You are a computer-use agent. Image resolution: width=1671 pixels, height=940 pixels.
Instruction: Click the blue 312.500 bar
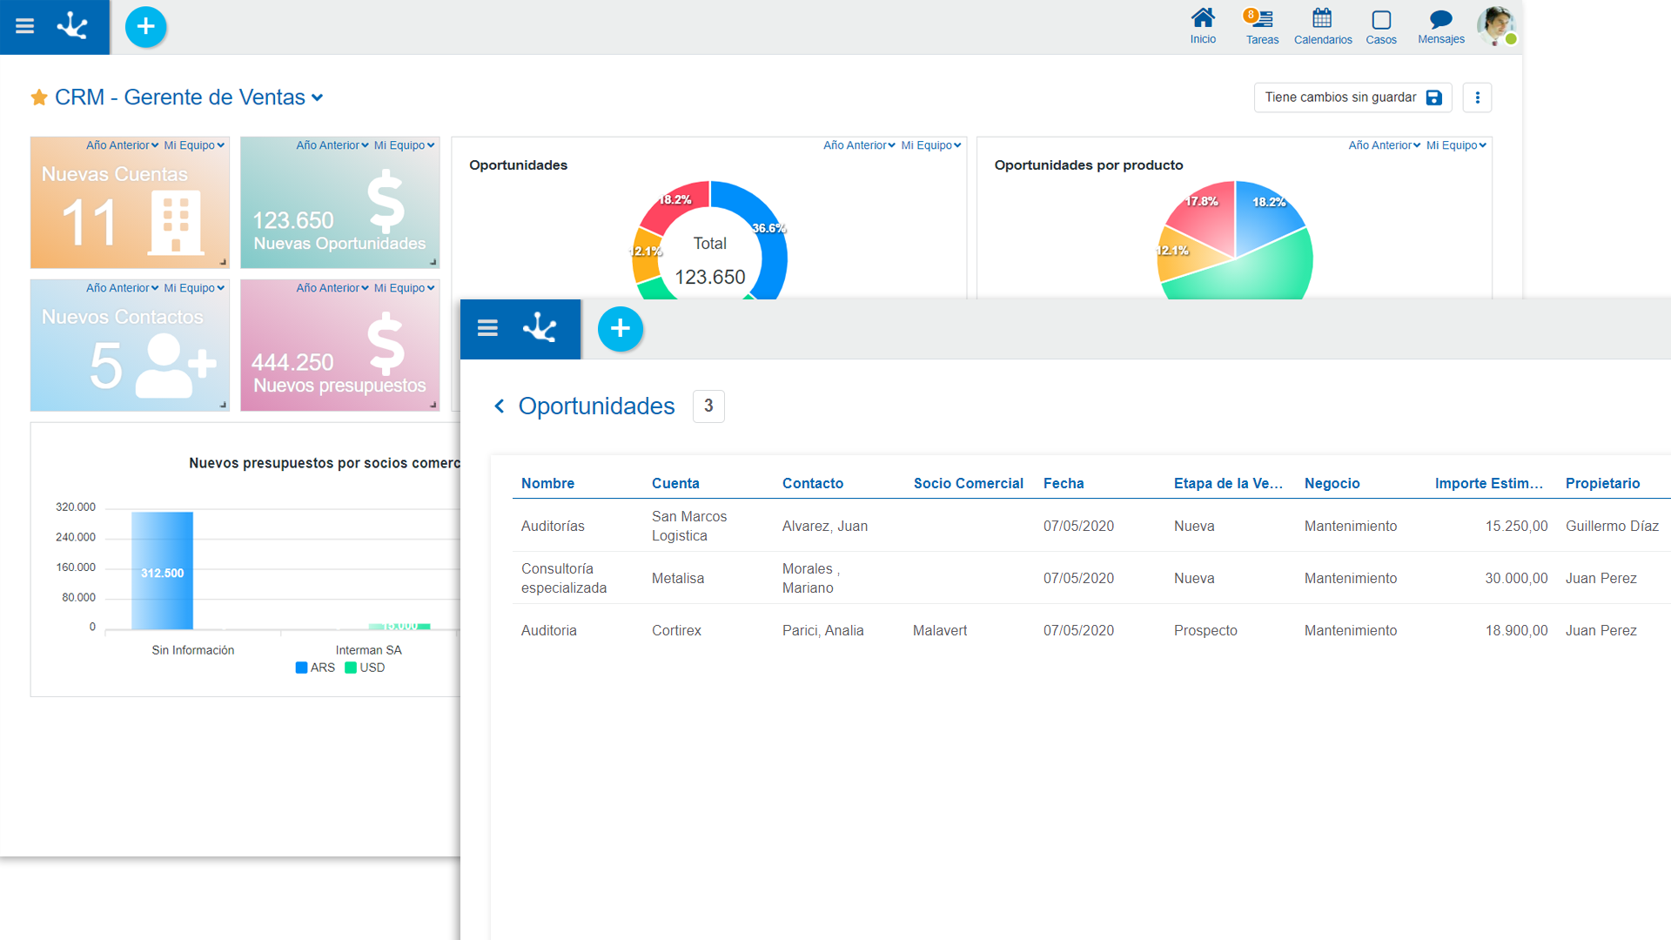click(x=162, y=570)
